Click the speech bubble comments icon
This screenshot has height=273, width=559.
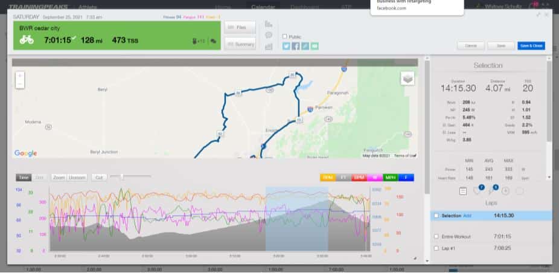[269, 35]
